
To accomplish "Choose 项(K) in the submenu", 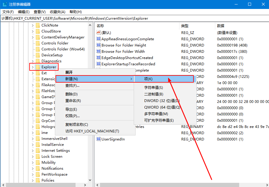I will click(x=148, y=79).
